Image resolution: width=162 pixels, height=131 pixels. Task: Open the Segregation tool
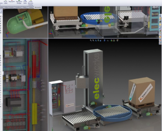[x=12, y=1]
